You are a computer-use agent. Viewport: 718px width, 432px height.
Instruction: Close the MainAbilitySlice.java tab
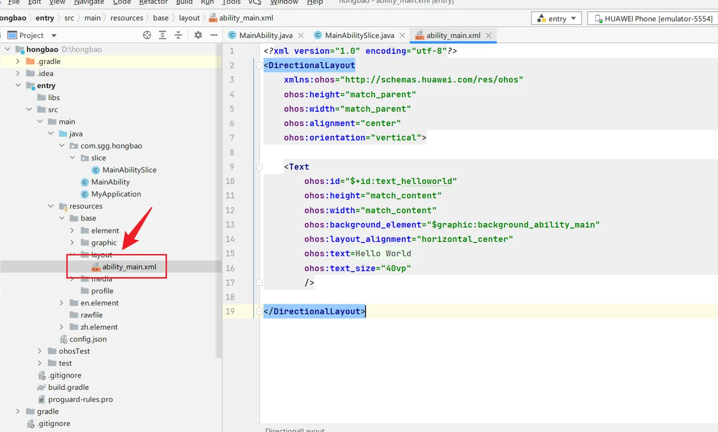point(402,35)
